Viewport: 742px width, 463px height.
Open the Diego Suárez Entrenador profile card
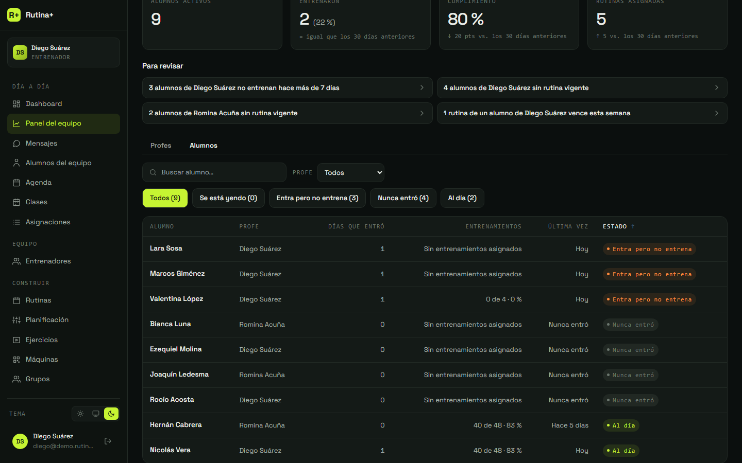click(x=63, y=52)
